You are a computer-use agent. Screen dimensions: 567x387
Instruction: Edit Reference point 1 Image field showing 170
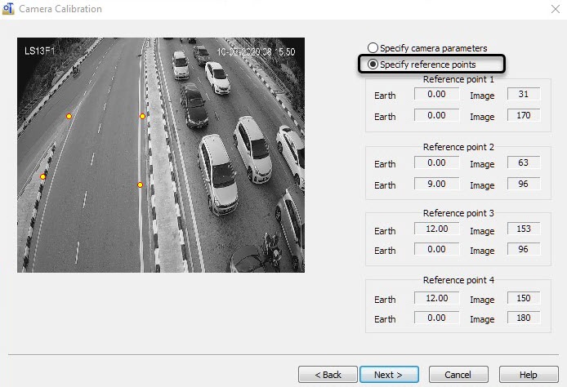(x=524, y=115)
